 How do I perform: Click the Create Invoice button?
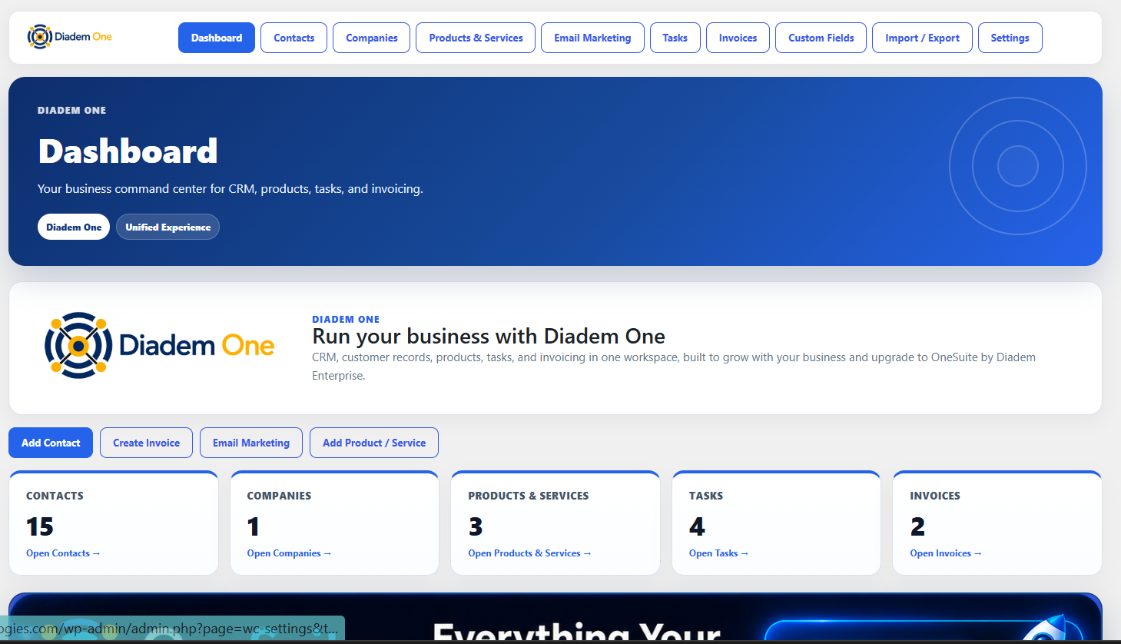(x=146, y=443)
